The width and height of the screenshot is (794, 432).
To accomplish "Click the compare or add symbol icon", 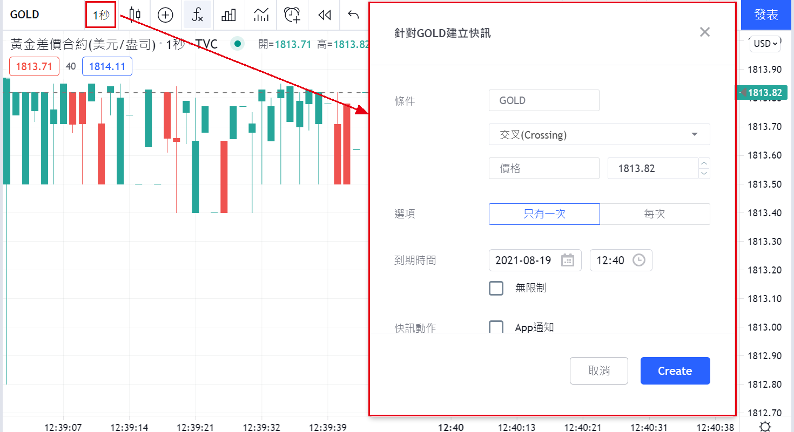I will [165, 15].
